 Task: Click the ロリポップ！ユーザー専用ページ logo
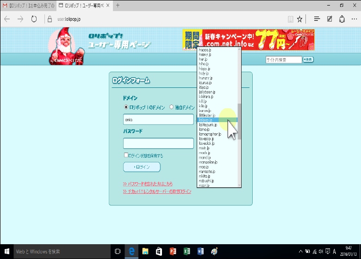coord(119,41)
